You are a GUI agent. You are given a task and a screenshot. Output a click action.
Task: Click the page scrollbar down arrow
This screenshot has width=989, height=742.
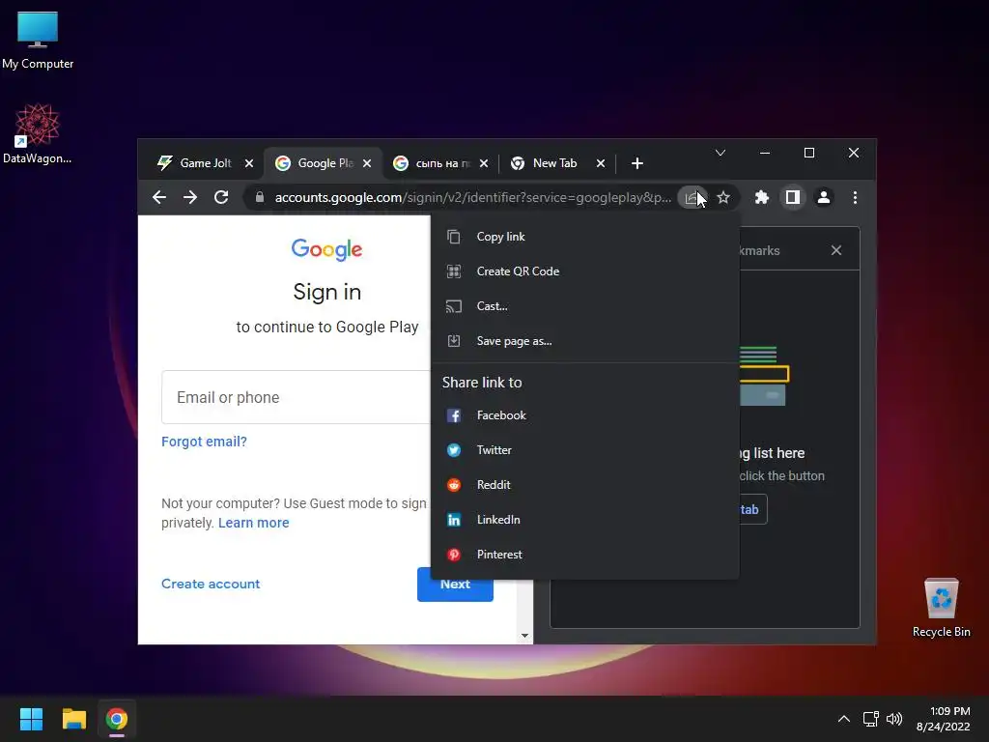pos(524,636)
